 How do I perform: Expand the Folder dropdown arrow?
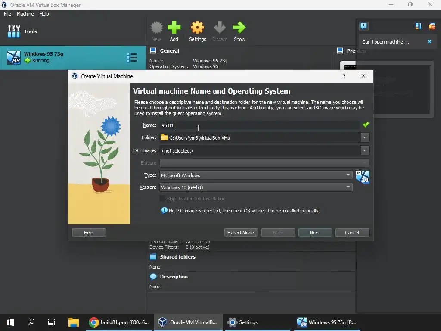point(365,137)
